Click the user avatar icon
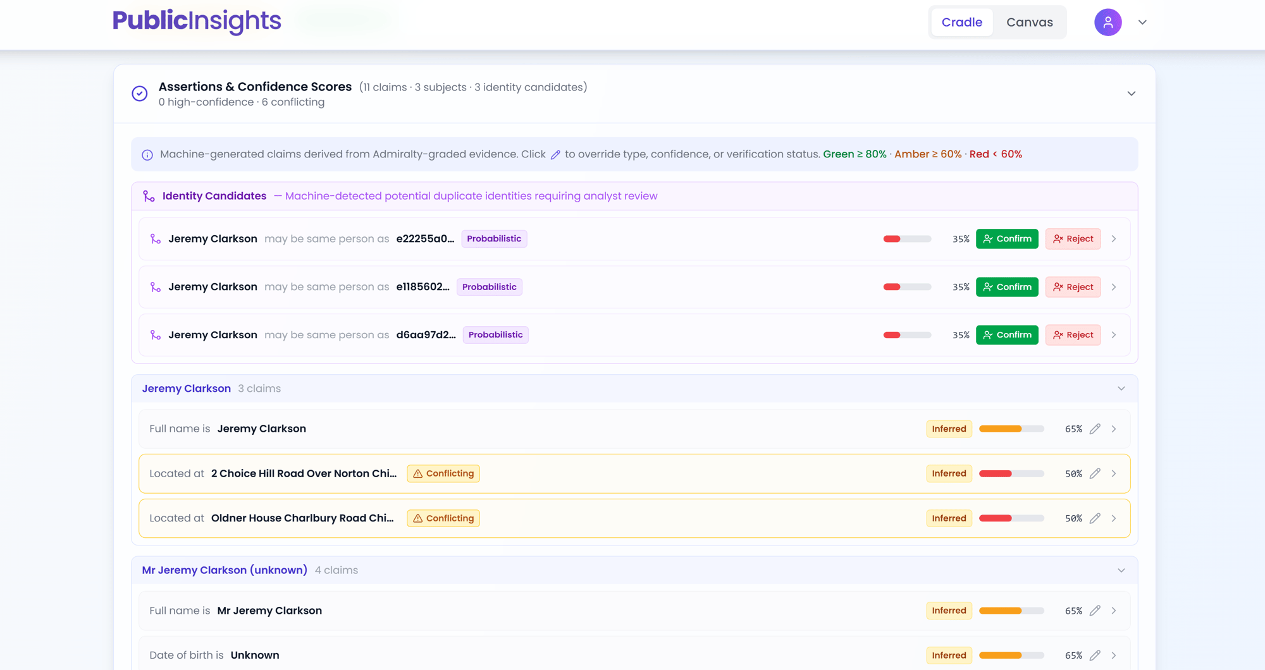 click(x=1108, y=22)
